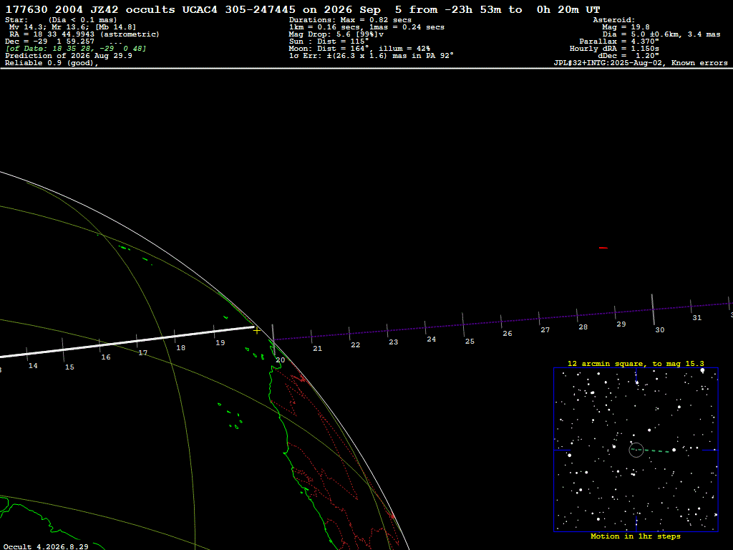Click the red dash marker in the sky
The width and height of the screenshot is (733, 550).
[603, 248]
